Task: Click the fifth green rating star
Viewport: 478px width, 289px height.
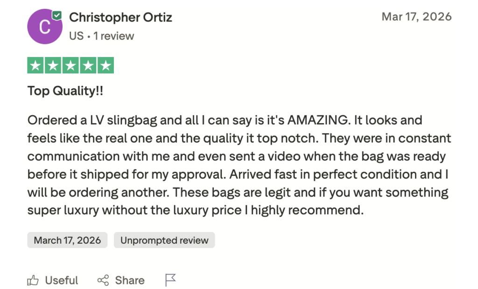Action: coord(105,66)
